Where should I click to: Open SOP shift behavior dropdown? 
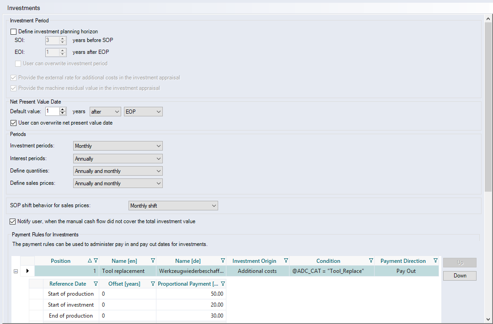[x=173, y=206]
